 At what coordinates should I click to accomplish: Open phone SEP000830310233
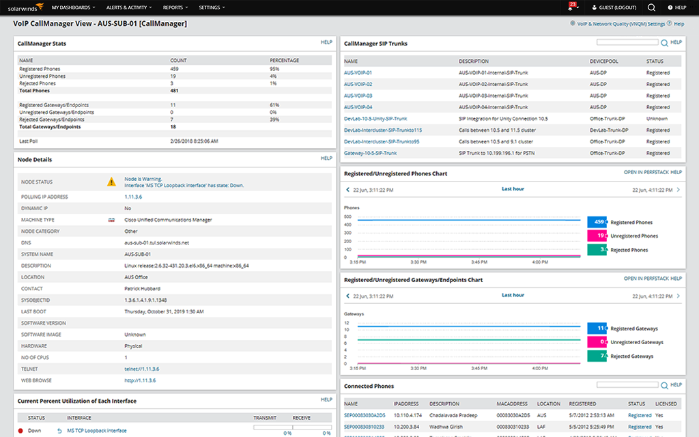(365, 427)
